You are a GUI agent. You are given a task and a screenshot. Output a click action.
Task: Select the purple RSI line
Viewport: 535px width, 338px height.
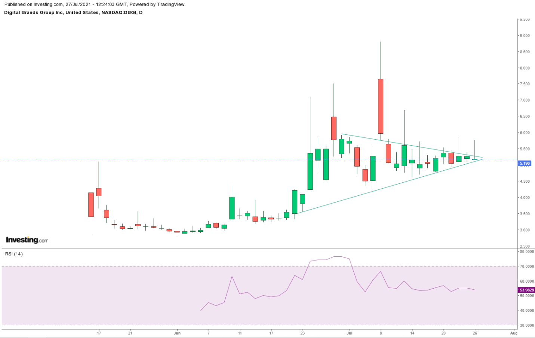338,257
